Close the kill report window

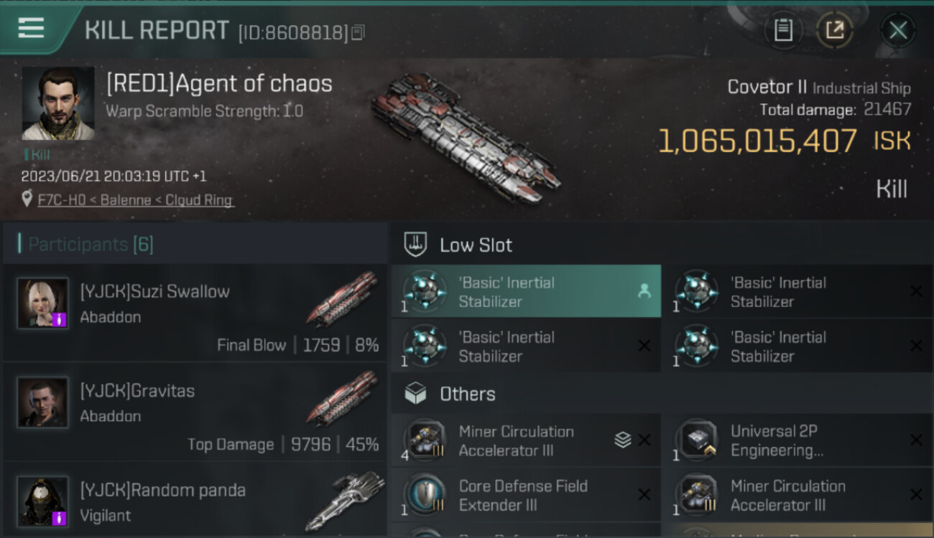point(897,30)
